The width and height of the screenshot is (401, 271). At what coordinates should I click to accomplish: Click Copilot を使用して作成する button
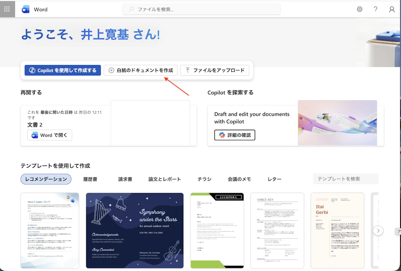click(63, 70)
